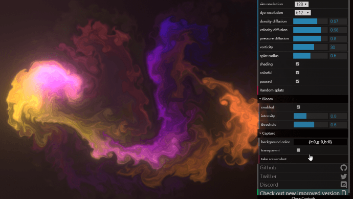Viewport: 353px width, 199px height.
Task: Open the sim resolution dropdown
Action: [x=301, y=4]
